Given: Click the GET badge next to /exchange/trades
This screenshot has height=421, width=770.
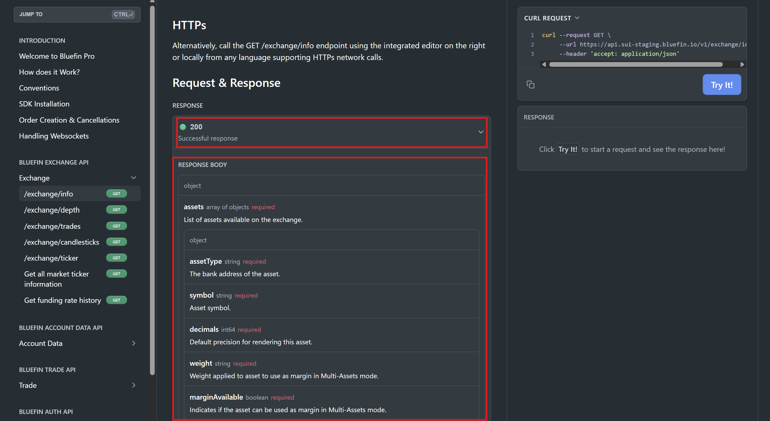Looking at the screenshot, I should pyautogui.click(x=117, y=226).
